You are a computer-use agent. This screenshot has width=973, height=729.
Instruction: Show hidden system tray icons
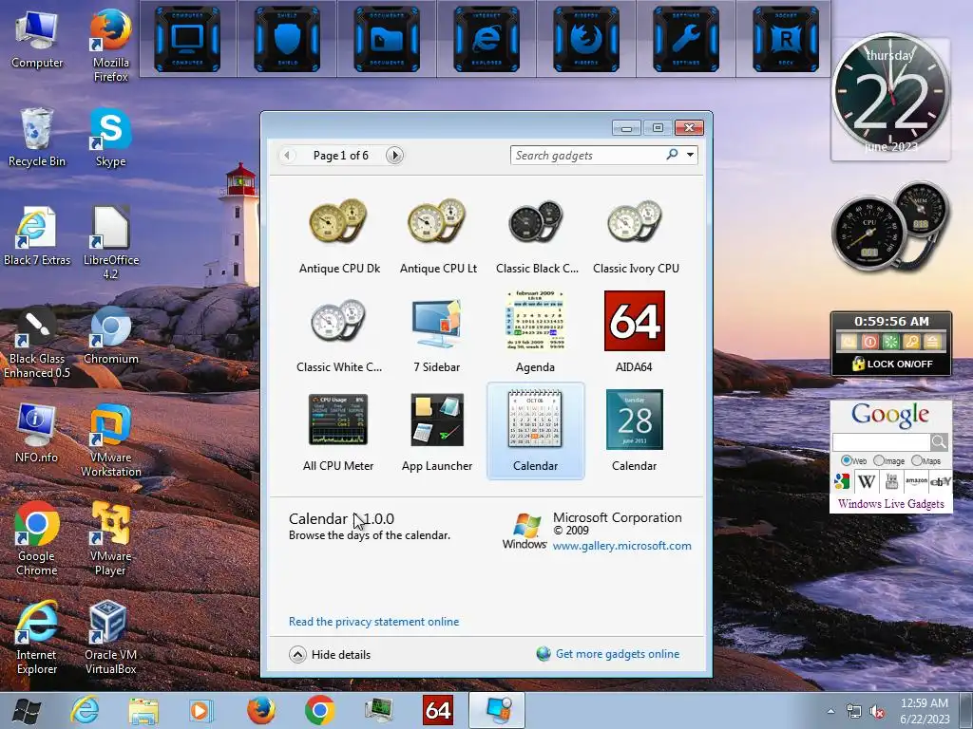(x=830, y=711)
